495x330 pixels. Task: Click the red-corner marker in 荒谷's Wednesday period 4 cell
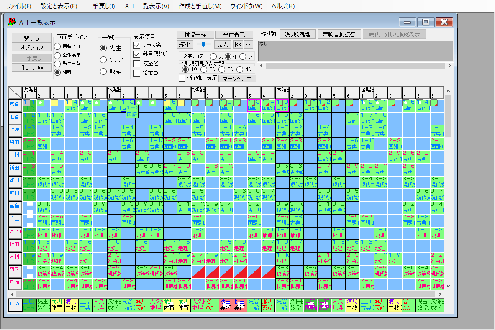click(237, 102)
